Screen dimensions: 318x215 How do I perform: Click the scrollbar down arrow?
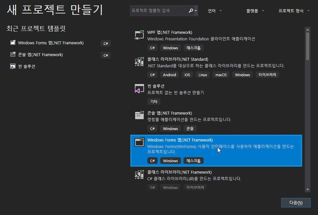click(308, 190)
